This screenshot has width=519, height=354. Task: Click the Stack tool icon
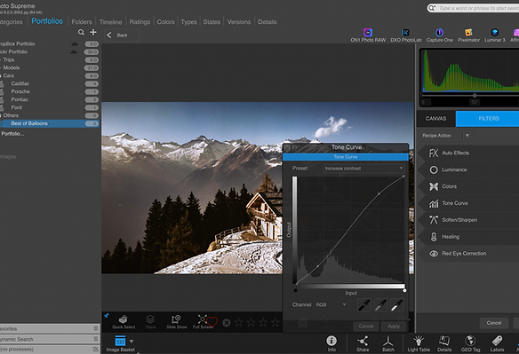click(150, 322)
